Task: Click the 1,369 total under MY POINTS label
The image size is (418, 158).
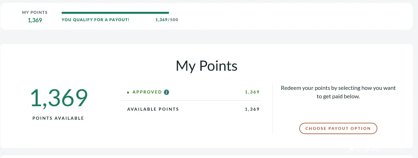Action: [35, 20]
